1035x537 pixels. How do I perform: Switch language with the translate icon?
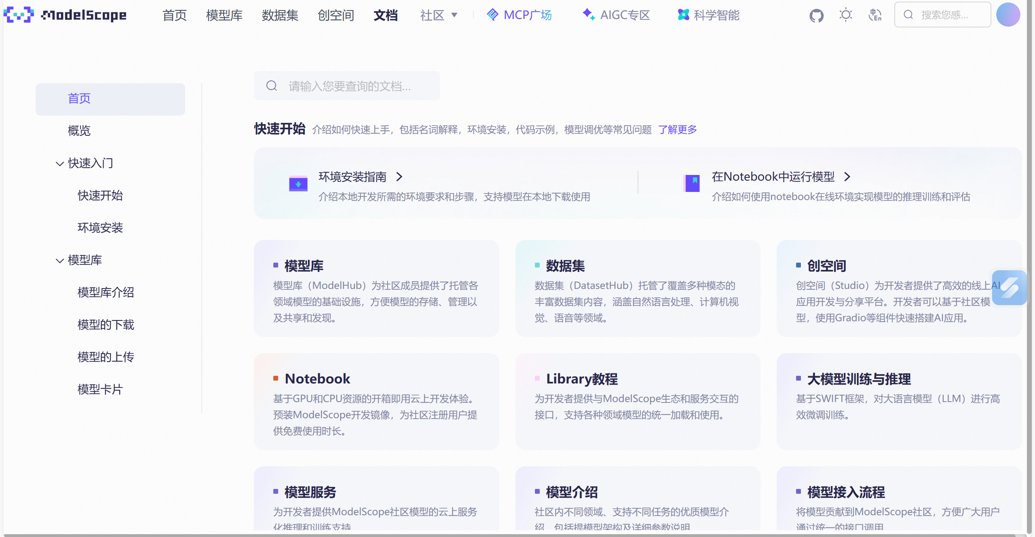click(x=875, y=15)
